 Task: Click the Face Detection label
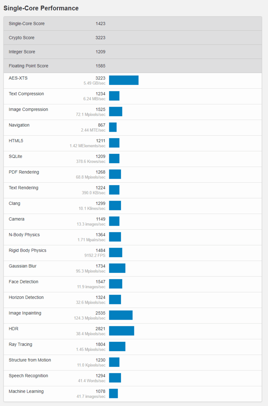[24, 282]
